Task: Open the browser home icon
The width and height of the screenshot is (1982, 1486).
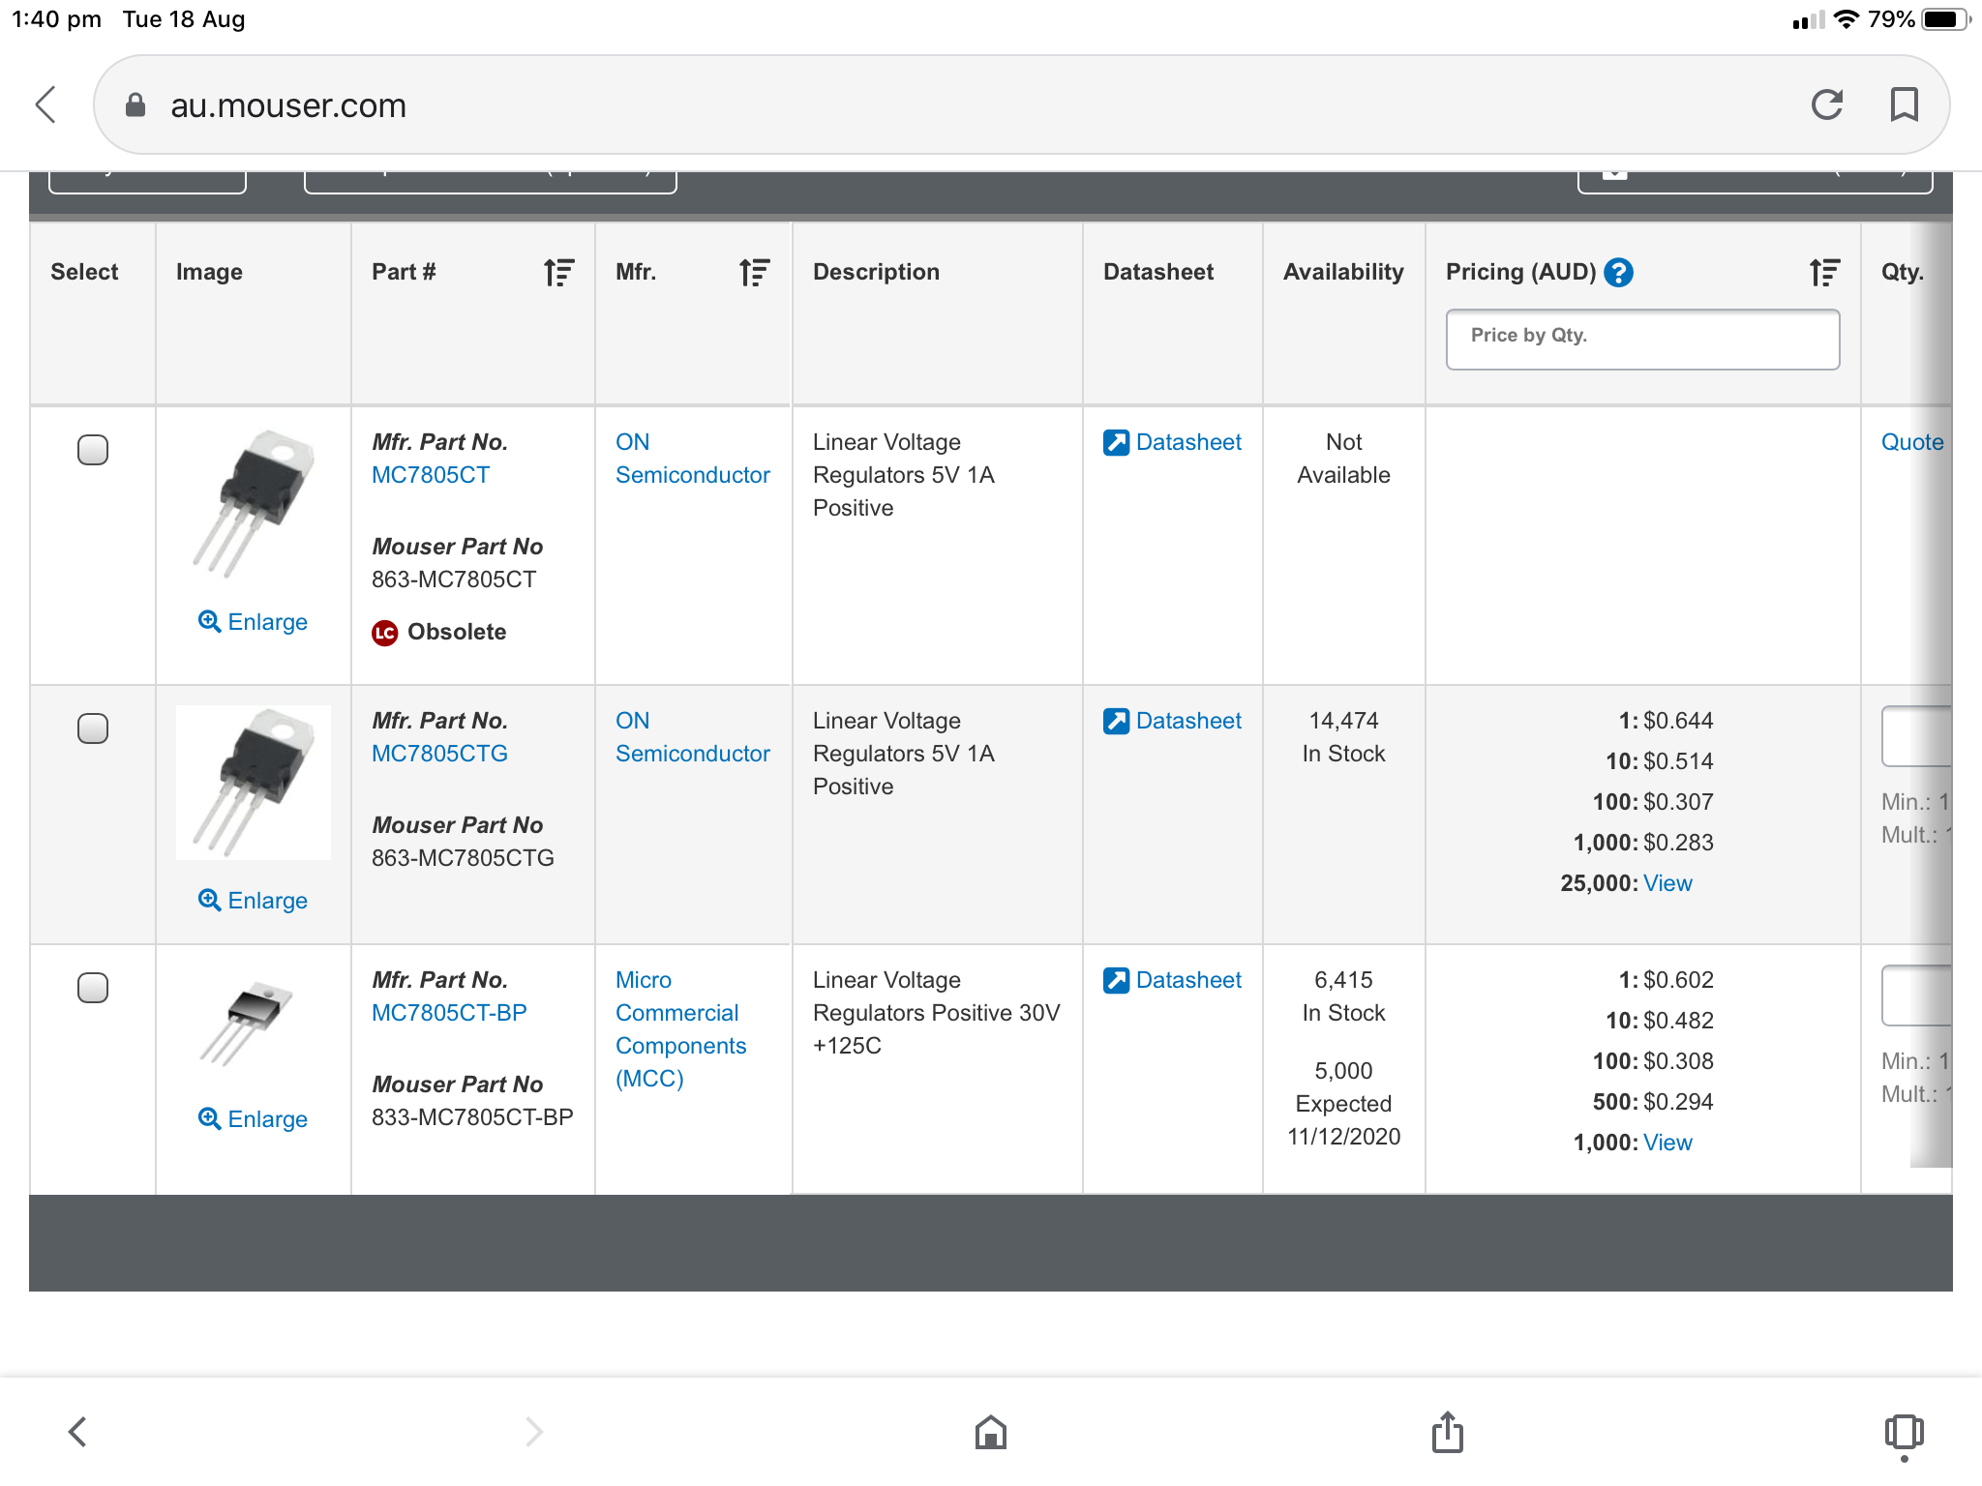Action: pos(991,1432)
